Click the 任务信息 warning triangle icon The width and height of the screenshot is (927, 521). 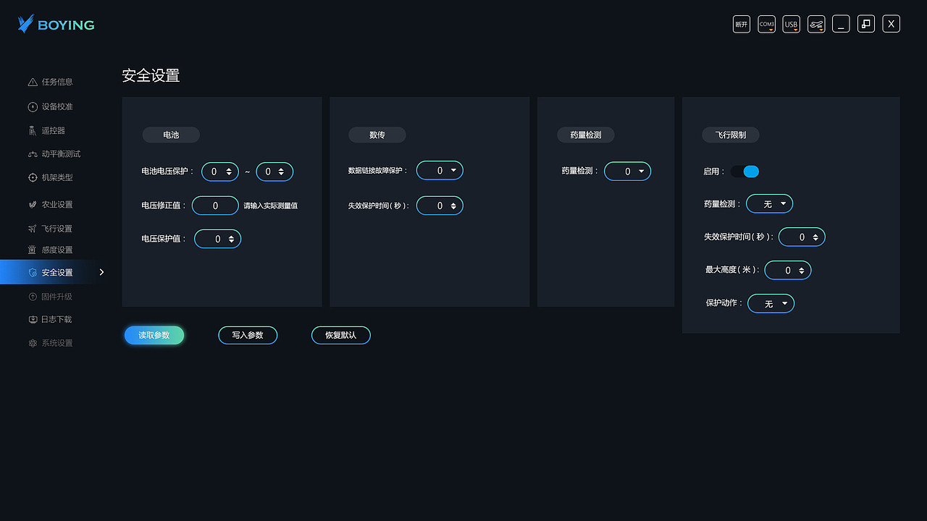[33, 82]
